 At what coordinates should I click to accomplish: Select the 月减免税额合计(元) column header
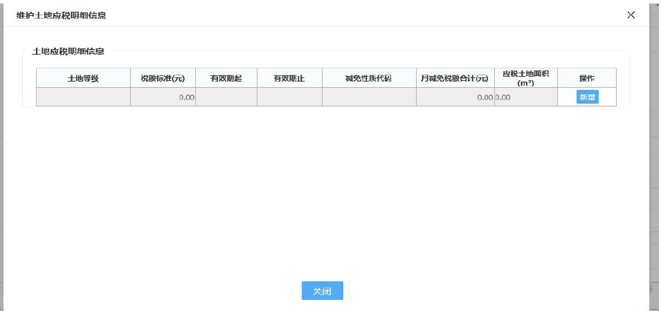click(455, 78)
